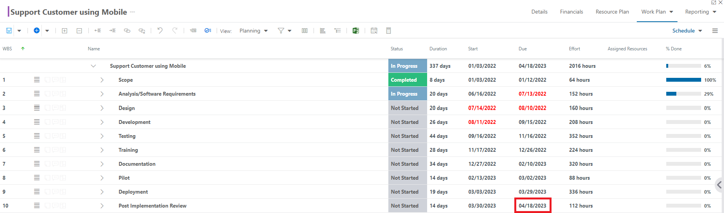The height and width of the screenshot is (213, 724).
Task: Click the Status column header
Action: (x=396, y=49)
